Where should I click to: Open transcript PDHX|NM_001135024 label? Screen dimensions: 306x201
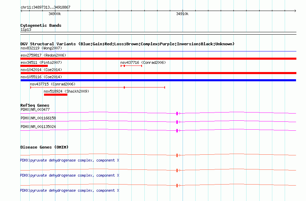38,127
